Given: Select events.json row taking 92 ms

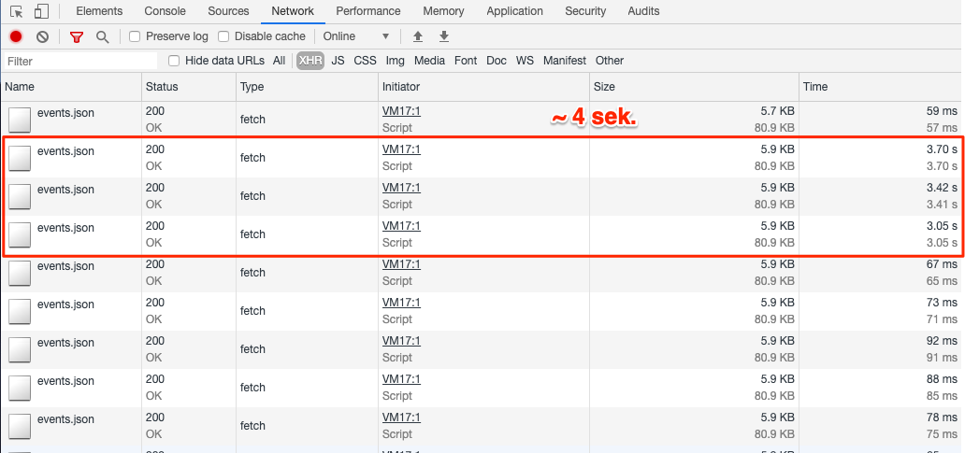Looking at the screenshot, I should (x=482, y=349).
